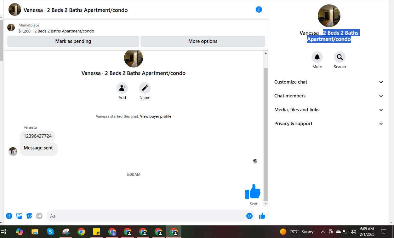394x238 pixels.
Task: Open more actions with the blue plus icon
Action: (x=9, y=216)
